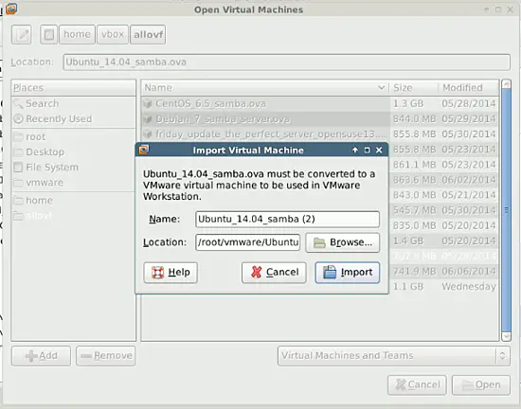Screen dimensions: 521x409
Task: Click the 1.4 GB size cell
Action: [x=408, y=241]
